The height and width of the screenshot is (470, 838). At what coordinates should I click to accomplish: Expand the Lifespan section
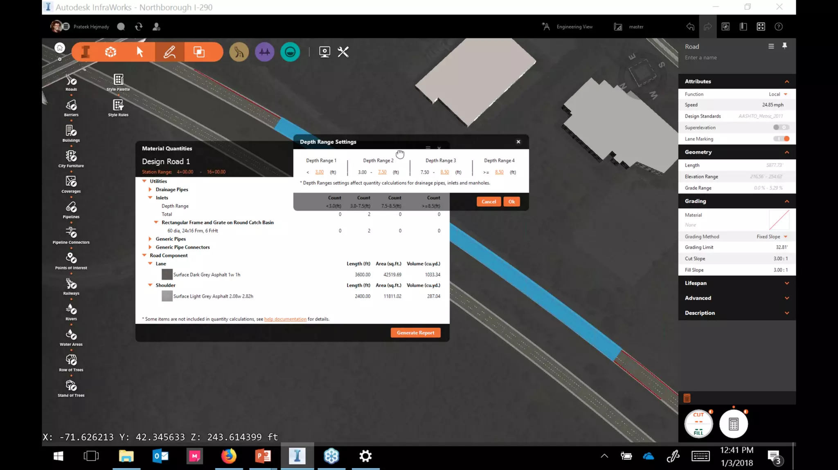click(x=786, y=283)
